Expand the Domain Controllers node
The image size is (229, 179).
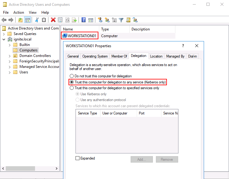tap(10, 56)
